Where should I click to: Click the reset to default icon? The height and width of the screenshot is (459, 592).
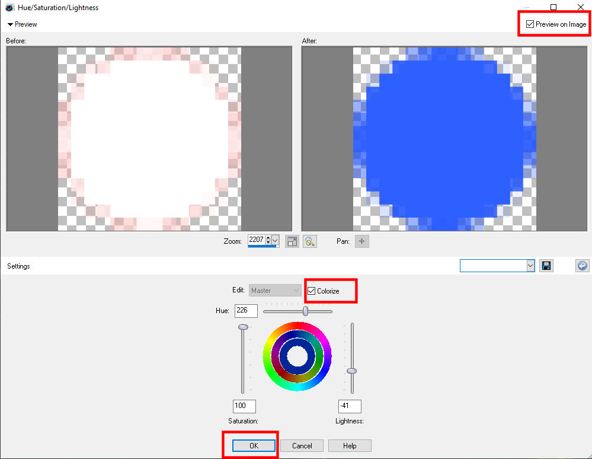[582, 266]
